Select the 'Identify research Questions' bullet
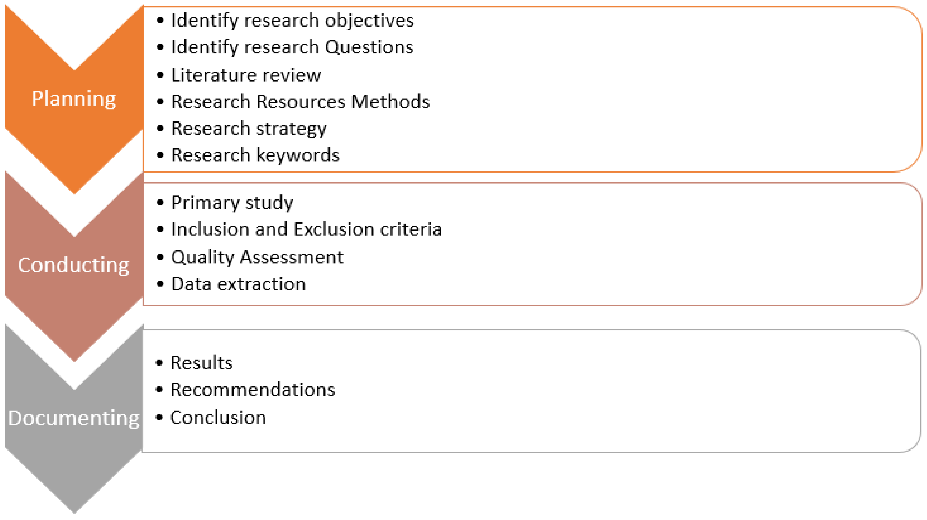Viewport: 927px width, 520px height. tap(292, 47)
